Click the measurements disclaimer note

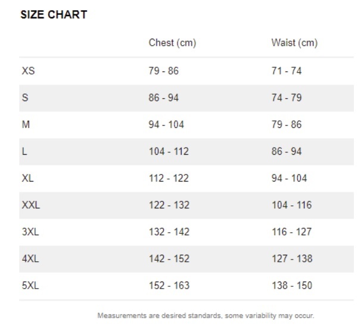pyautogui.click(x=206, y=315)
